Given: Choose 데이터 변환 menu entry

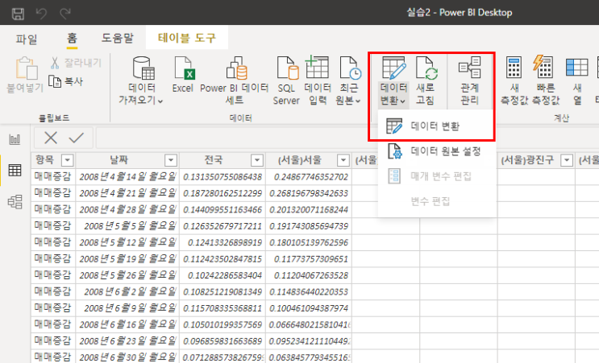Looking at the screenshot, I should tap(437, 126).
